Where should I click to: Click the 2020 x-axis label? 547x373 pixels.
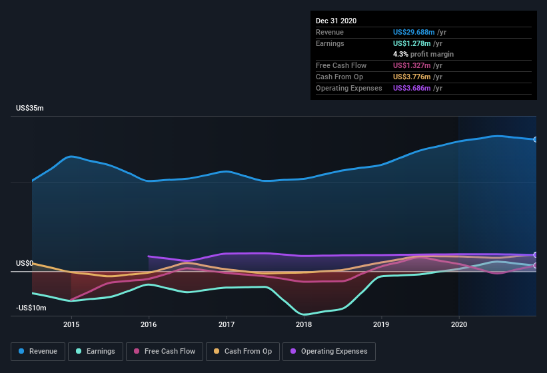459,324
